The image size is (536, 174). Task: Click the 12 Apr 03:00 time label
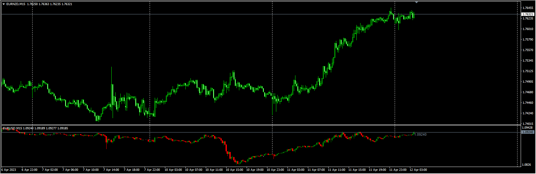click(418, 170)
